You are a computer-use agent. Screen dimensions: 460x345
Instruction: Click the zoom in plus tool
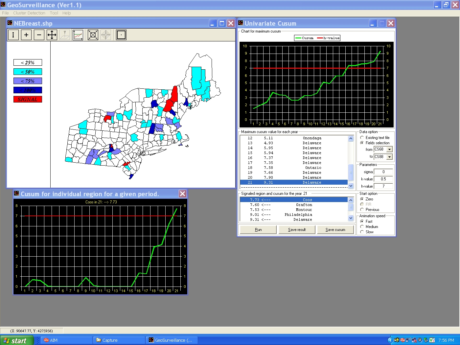point(26,35)
